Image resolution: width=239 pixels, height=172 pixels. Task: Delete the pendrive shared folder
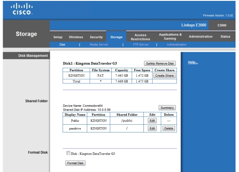click(x=169, y=129)
